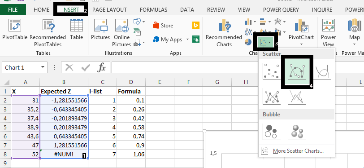Switch to the REVIEW tab

[216, 10]
